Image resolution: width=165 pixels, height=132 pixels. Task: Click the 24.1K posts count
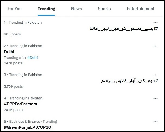13,110
